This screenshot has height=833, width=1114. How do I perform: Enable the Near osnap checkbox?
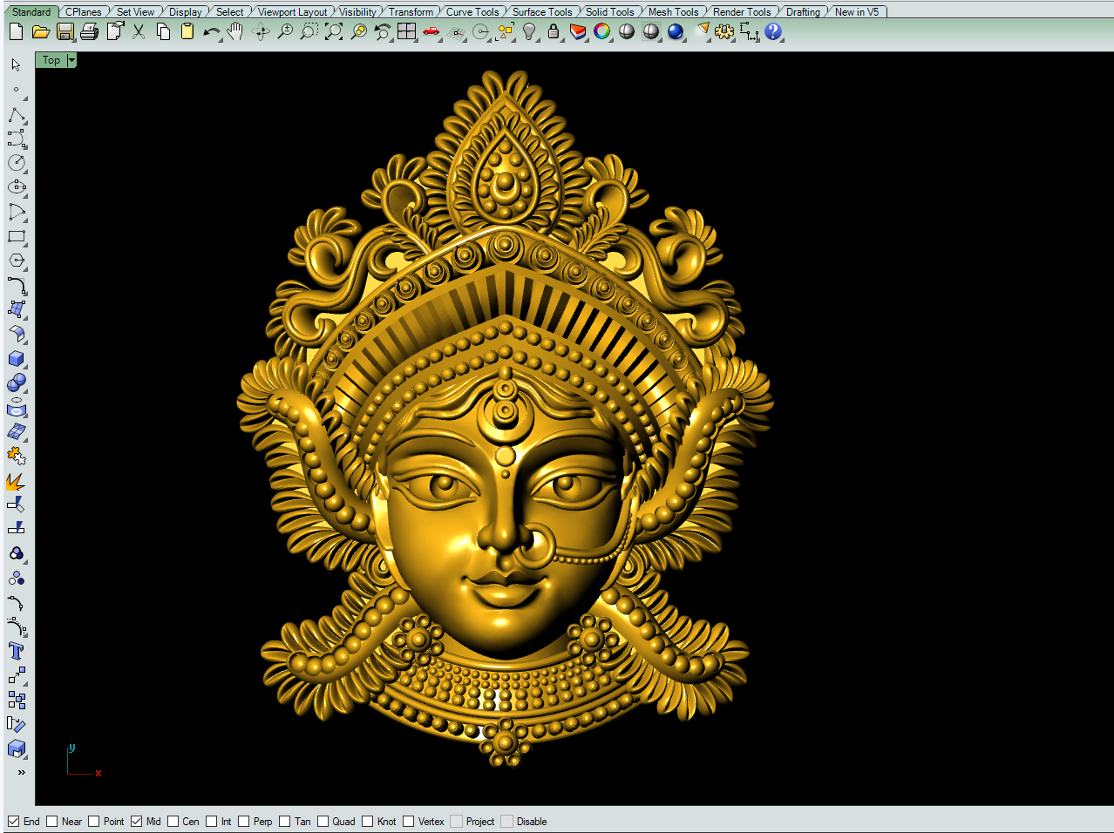[x=51, y=822]
